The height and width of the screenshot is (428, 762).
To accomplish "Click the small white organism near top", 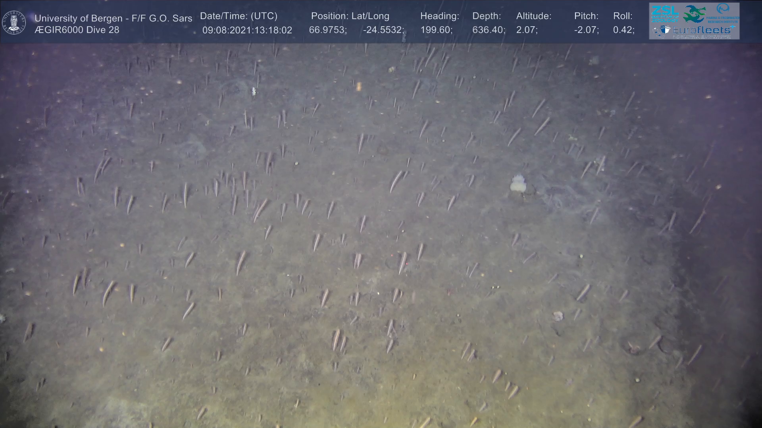I will click(x=254, y=92).
